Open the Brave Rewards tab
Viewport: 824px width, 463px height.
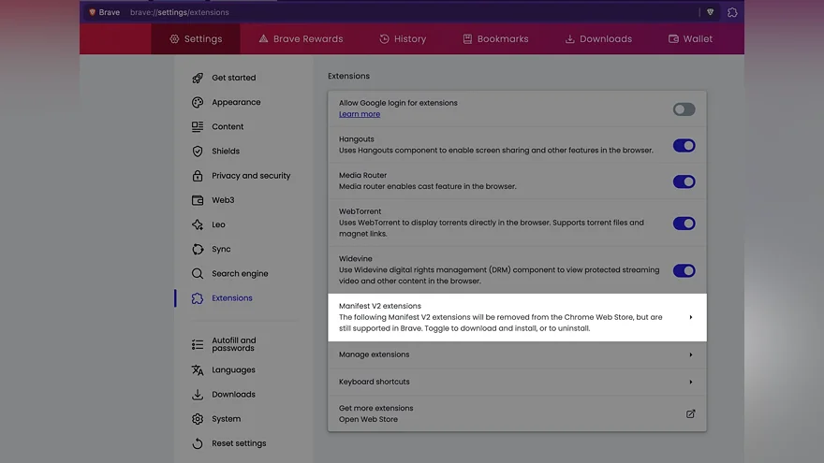coord(301,39)
